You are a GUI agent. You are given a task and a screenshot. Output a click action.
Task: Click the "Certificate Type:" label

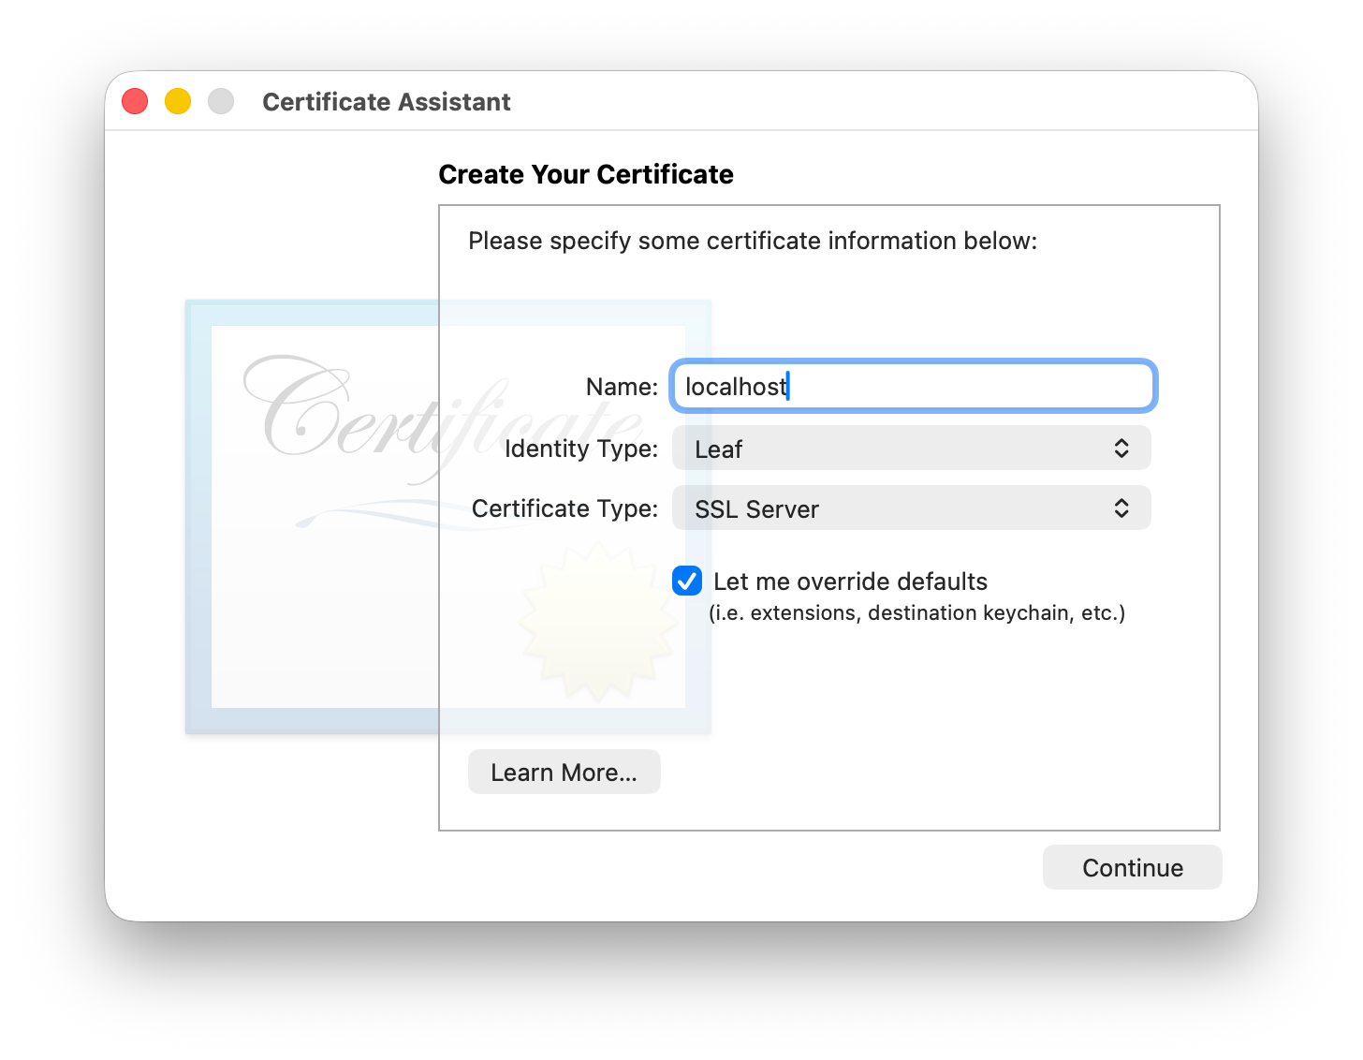click(x=564, y=508)
